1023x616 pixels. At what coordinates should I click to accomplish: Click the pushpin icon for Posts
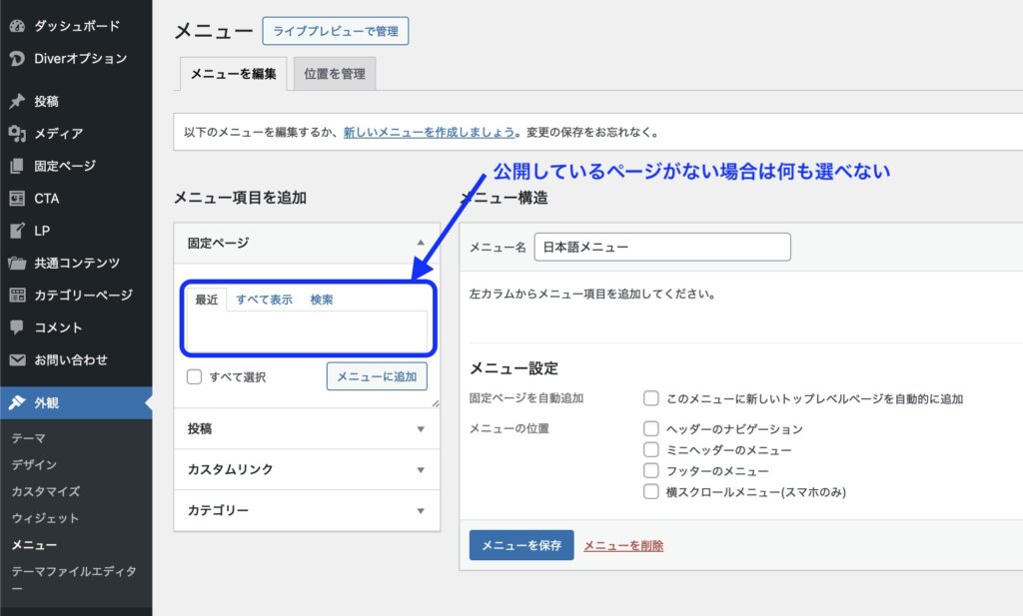[17, 102]
